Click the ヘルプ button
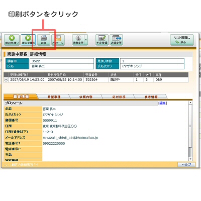 point(186,164)
